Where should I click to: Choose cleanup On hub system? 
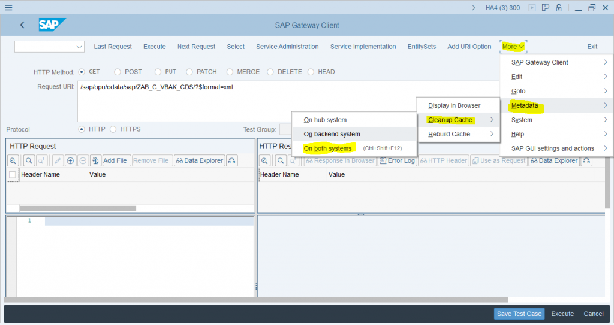pyautogui.click(x=354, y=120)
